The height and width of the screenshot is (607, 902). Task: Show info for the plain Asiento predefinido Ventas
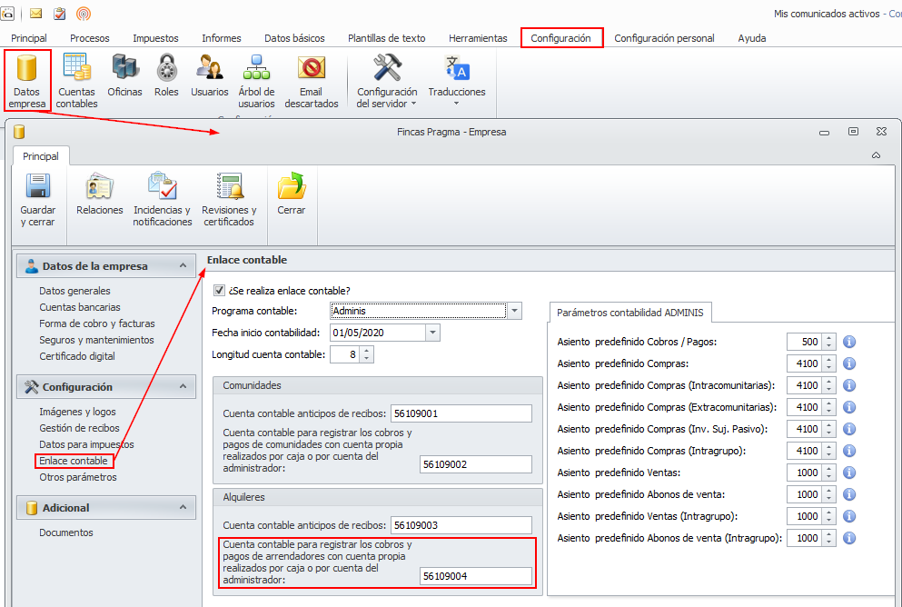(849, 473)
